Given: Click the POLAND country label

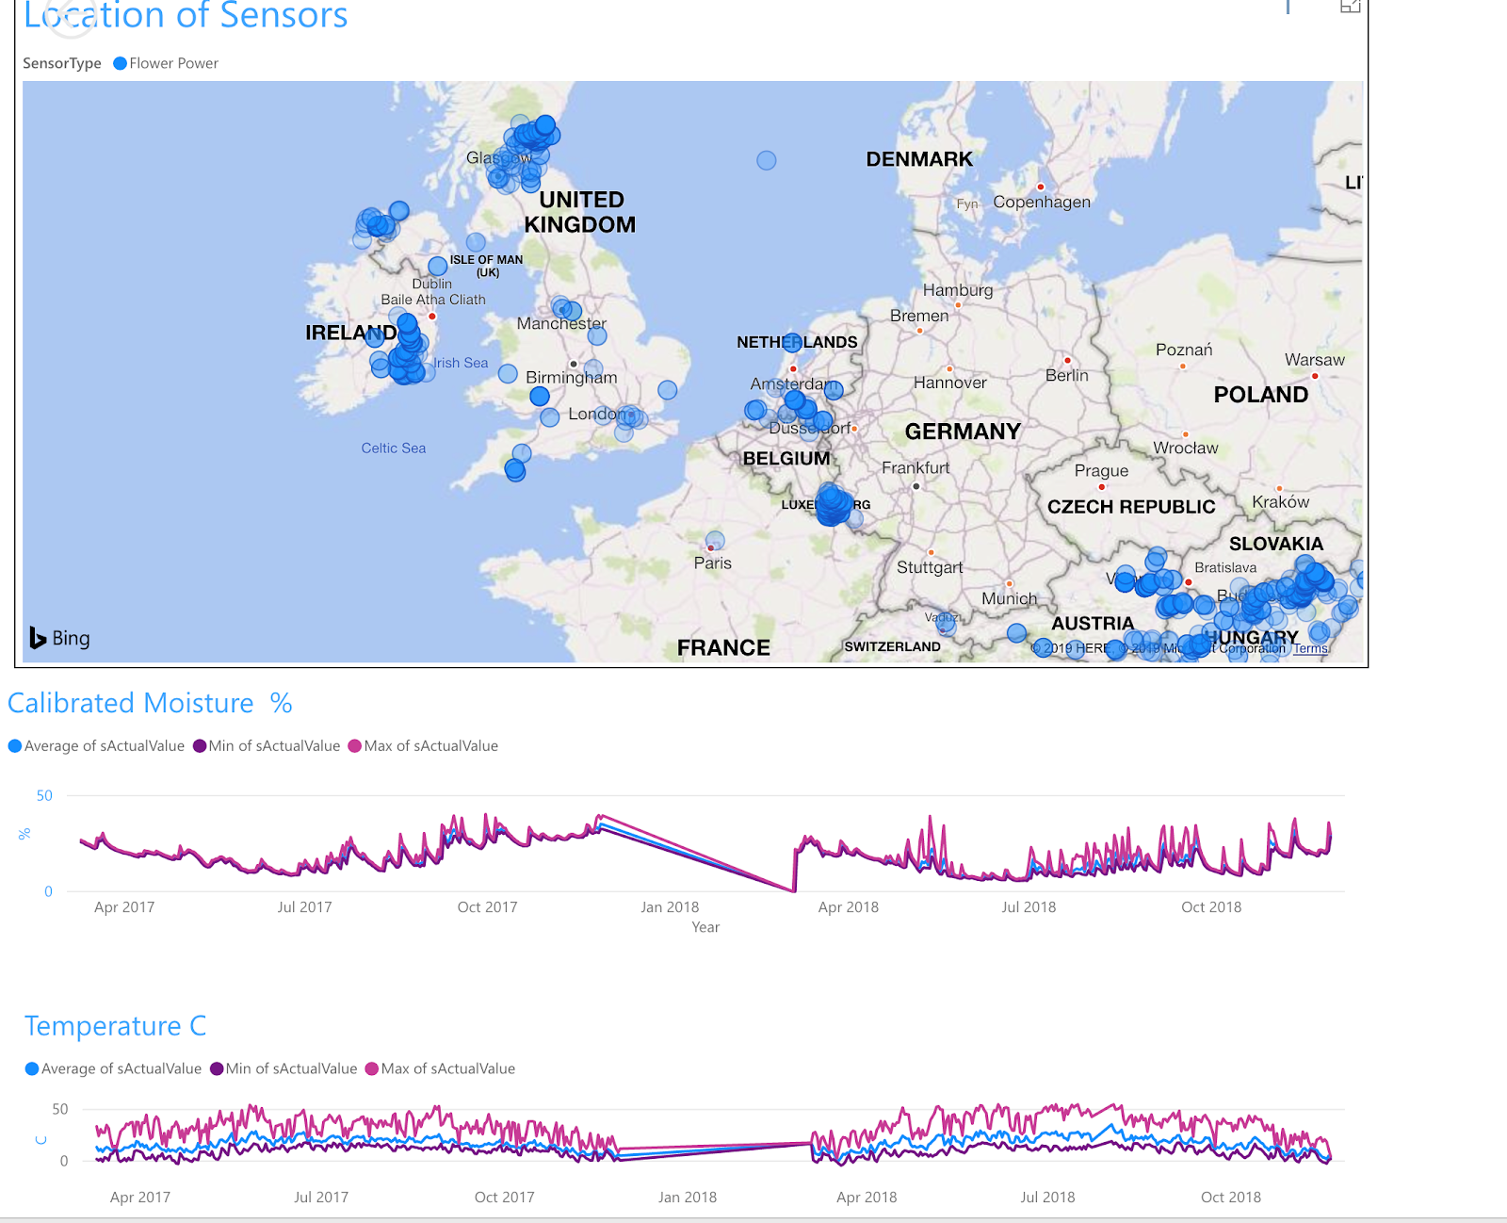Looking at the screenshot, I should [x=1261, y=395].
